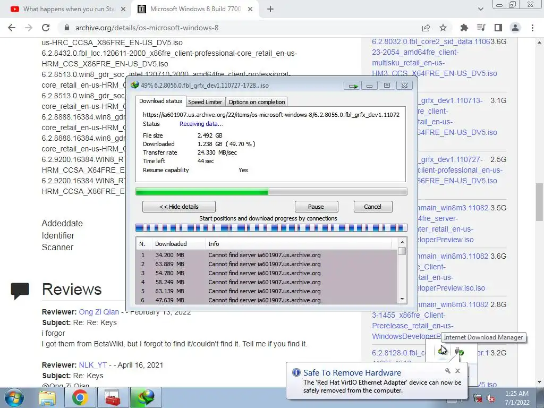Click the Reviews speech bubble icon
544x408 pixels.
point(20,291)
